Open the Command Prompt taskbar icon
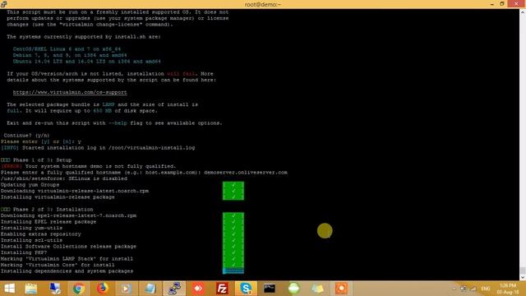This screenshot has width=526, height=296. (270, 289)
